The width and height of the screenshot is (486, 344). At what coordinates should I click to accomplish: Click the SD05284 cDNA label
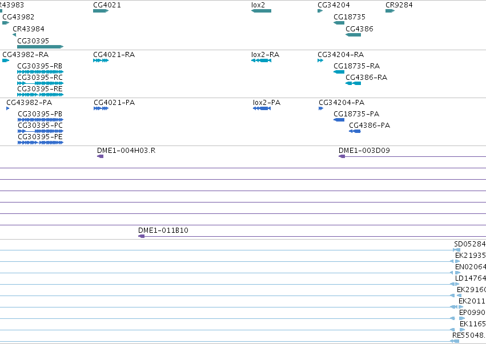pos(470,244)
